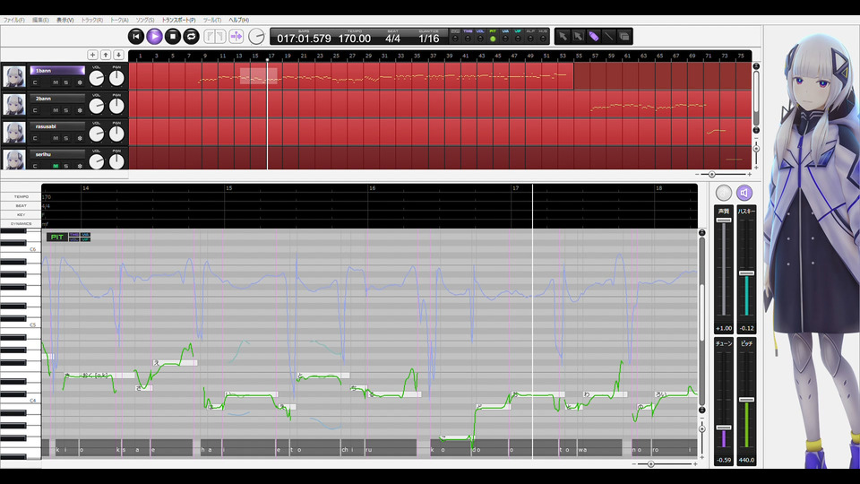Open the トランスポート(P) menu
This screenshot has height=484, width=860.
(x=178, y=20)
